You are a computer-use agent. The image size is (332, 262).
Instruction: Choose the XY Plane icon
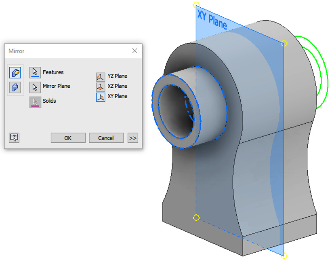(101, 97)
